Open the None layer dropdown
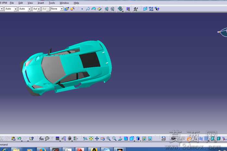Viewport: 227px width, 151px height. [x=57, y=9]
